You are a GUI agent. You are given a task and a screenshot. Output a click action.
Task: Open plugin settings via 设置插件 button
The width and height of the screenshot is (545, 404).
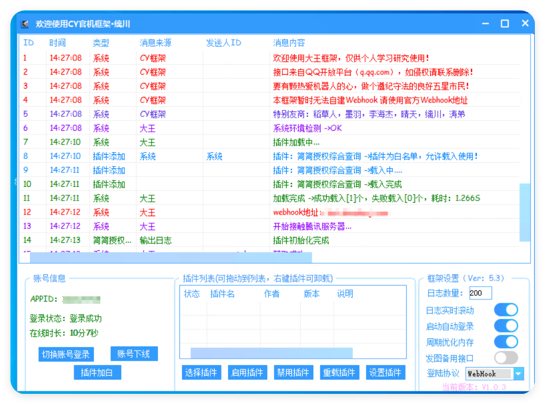(385, 373)
